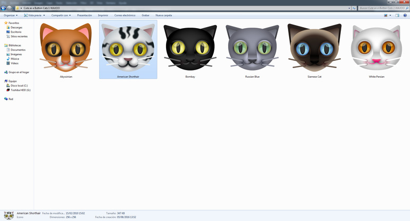410x221 pixels.
Task: Open the recent locations dropdown beside Forward
Action: click(x=13, y=8)
